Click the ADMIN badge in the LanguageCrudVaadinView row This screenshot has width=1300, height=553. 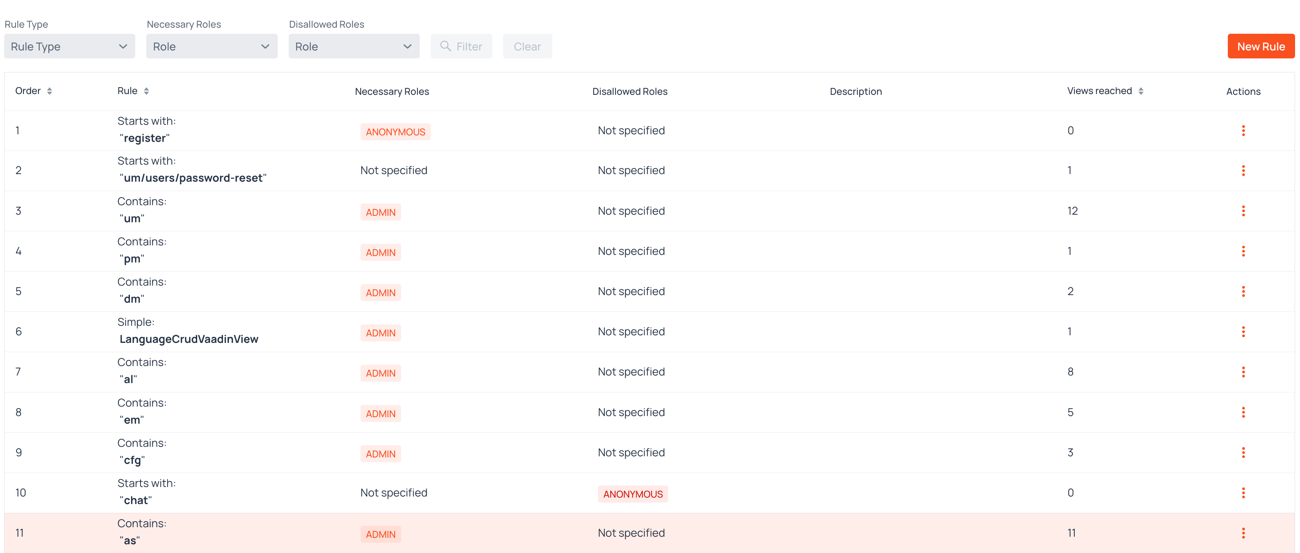(x=381, y=333)
